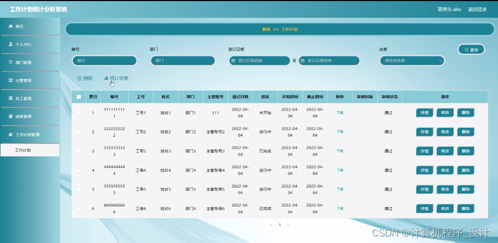This screenshot has height=243, width=498.
Task: Click 主管账号5 table cell
Action: point(215,190)
